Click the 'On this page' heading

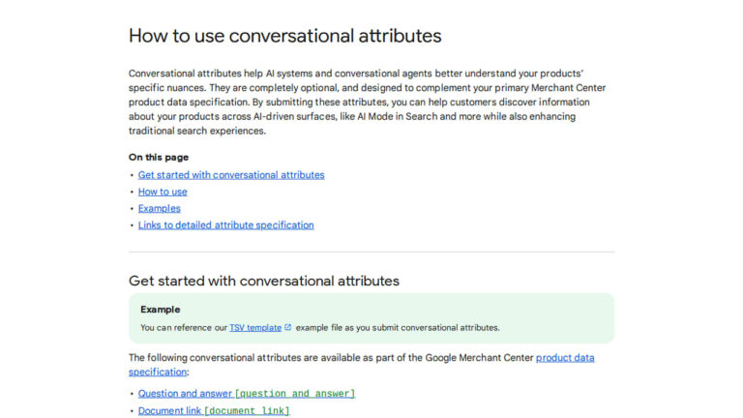point(159,158)
